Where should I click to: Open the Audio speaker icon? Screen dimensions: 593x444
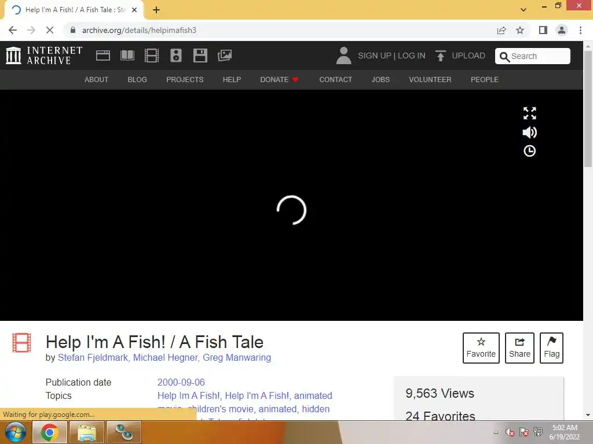(176, 55)
